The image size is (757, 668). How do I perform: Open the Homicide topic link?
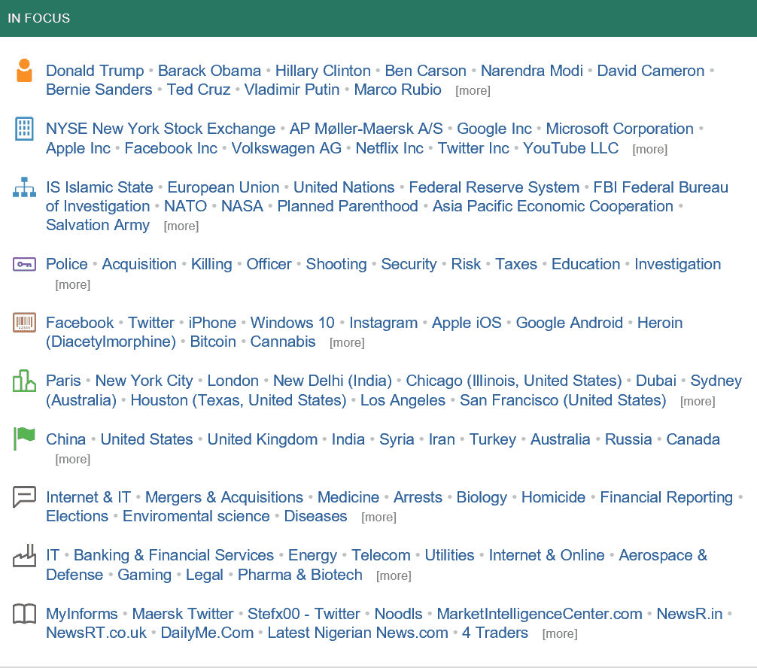click(x=554, y=497)
